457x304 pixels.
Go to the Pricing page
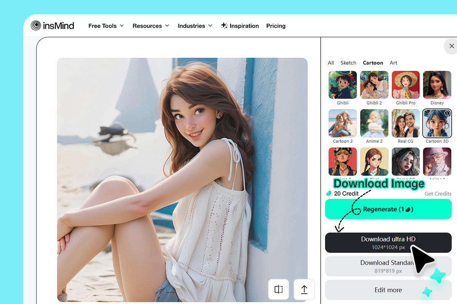click(x=276, y=26)
